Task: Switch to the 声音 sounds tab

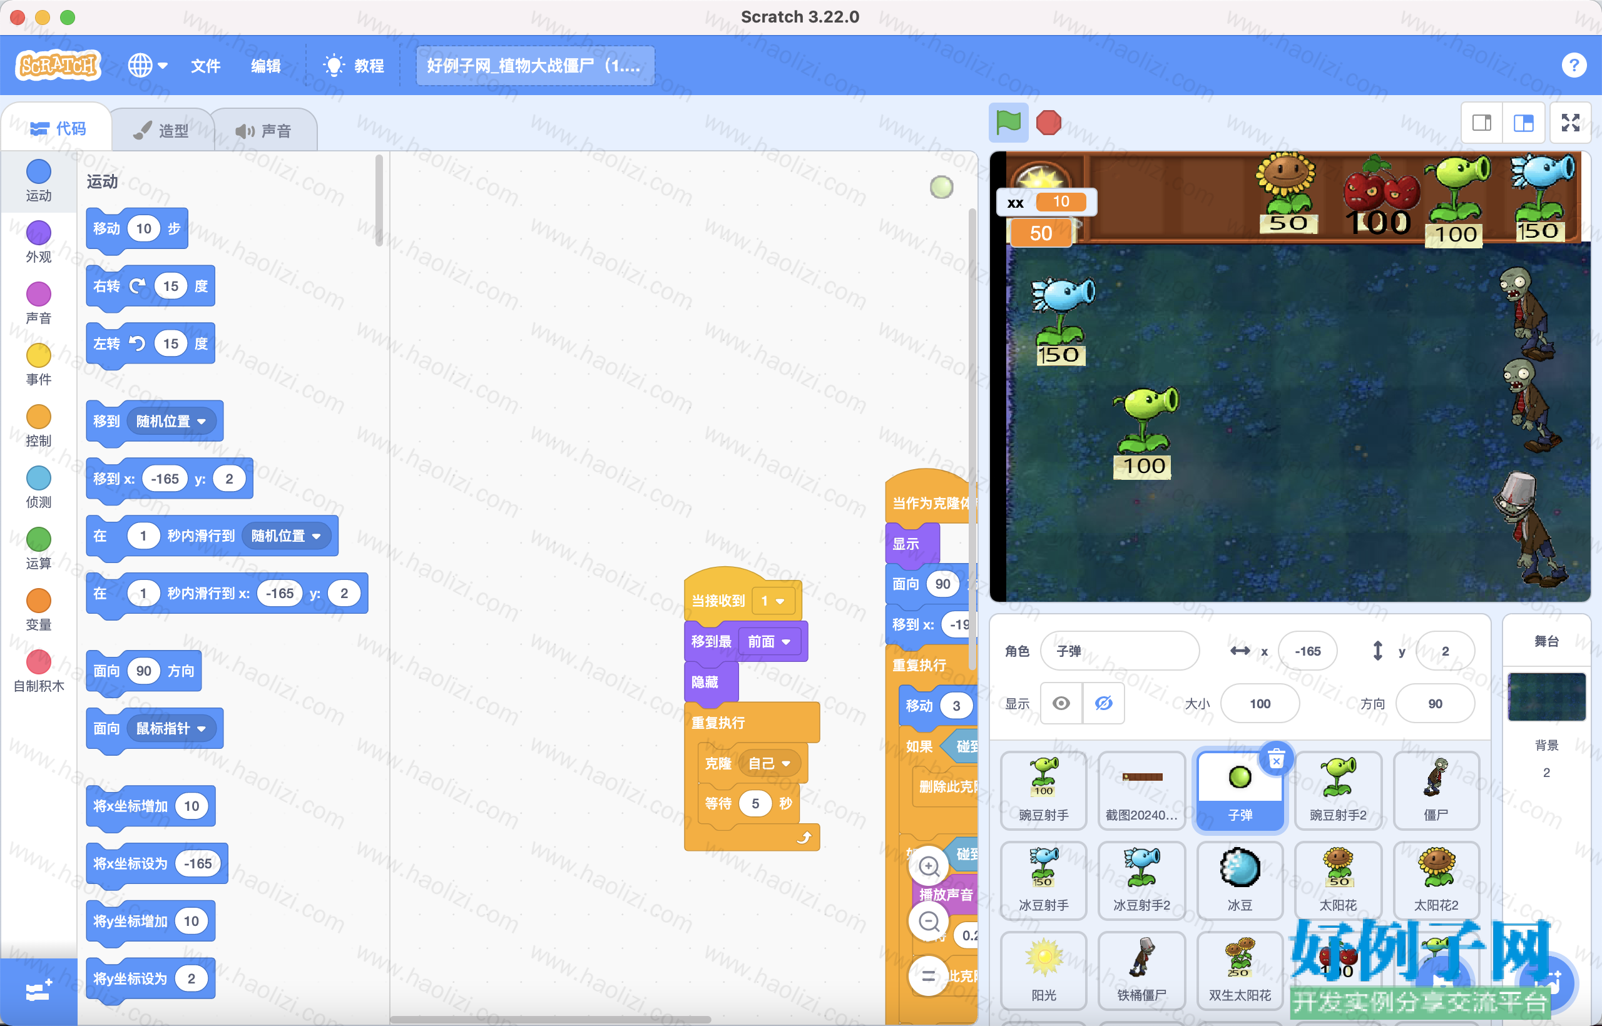Action: coord(264,130)
